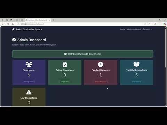Click the Admin Dashboard page heading
This screenshot has height=125, width=167.
tap(32, 40)
